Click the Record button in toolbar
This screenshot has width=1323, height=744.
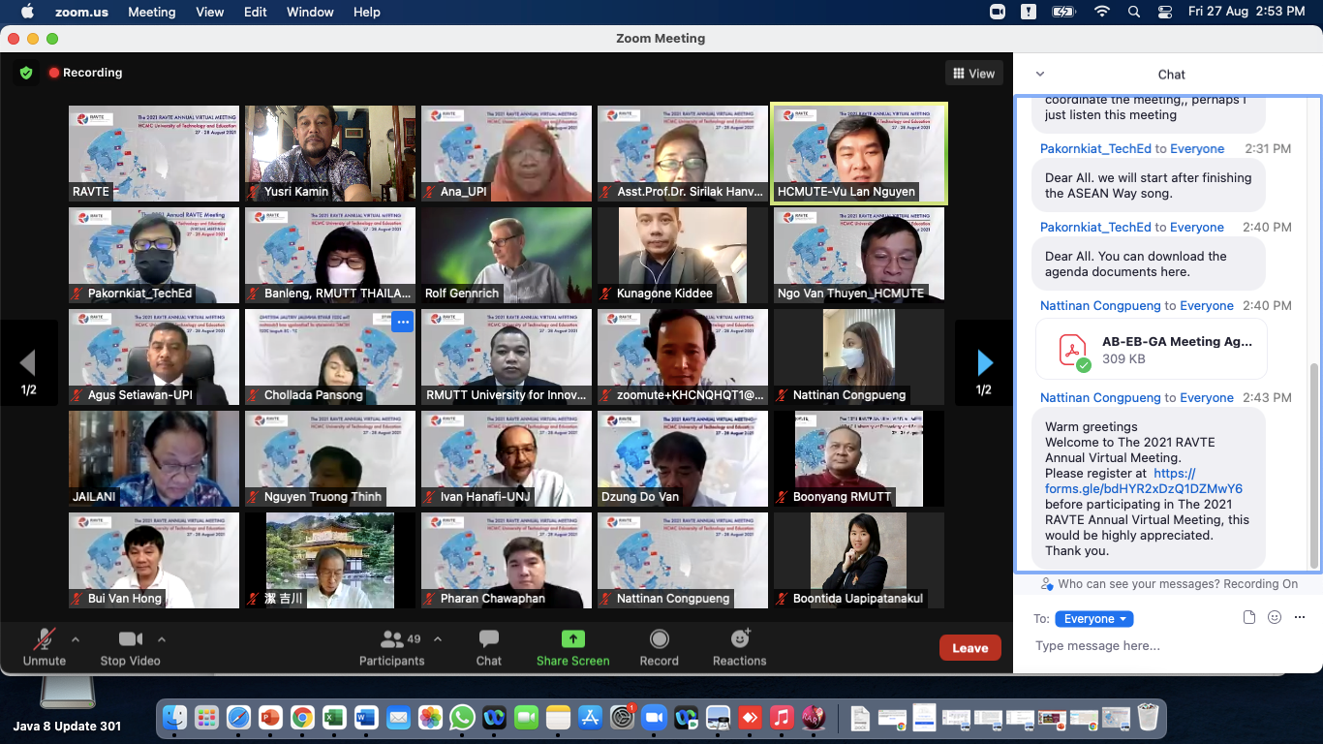click(660, 646)
